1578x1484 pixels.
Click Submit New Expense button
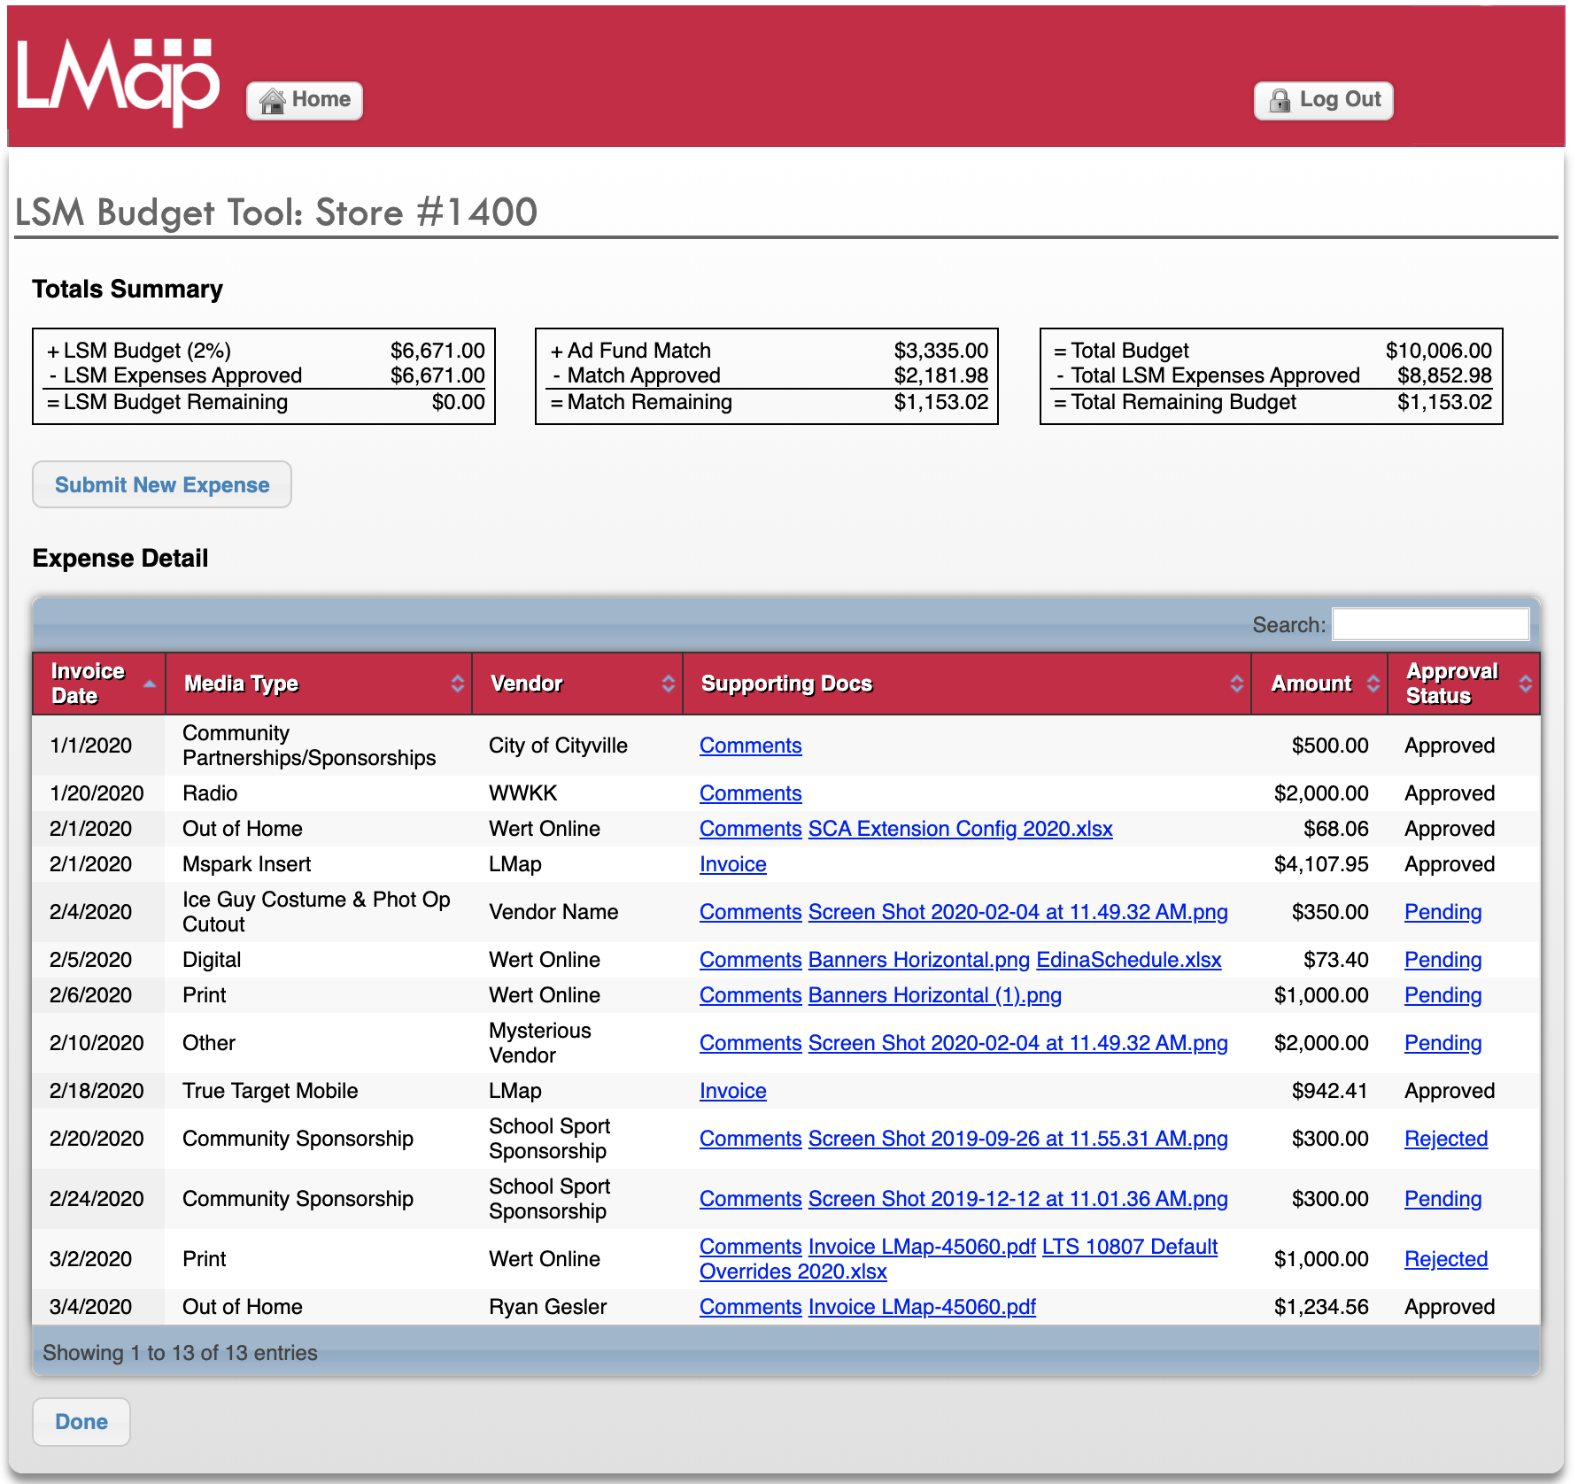(162, 484)
